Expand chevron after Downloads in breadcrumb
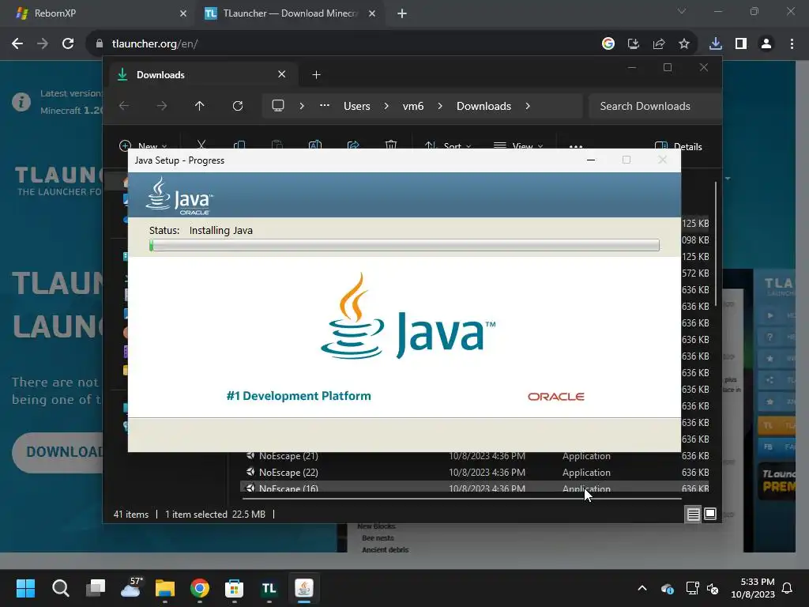Screen dimensions: 809x607 point(527,106)
